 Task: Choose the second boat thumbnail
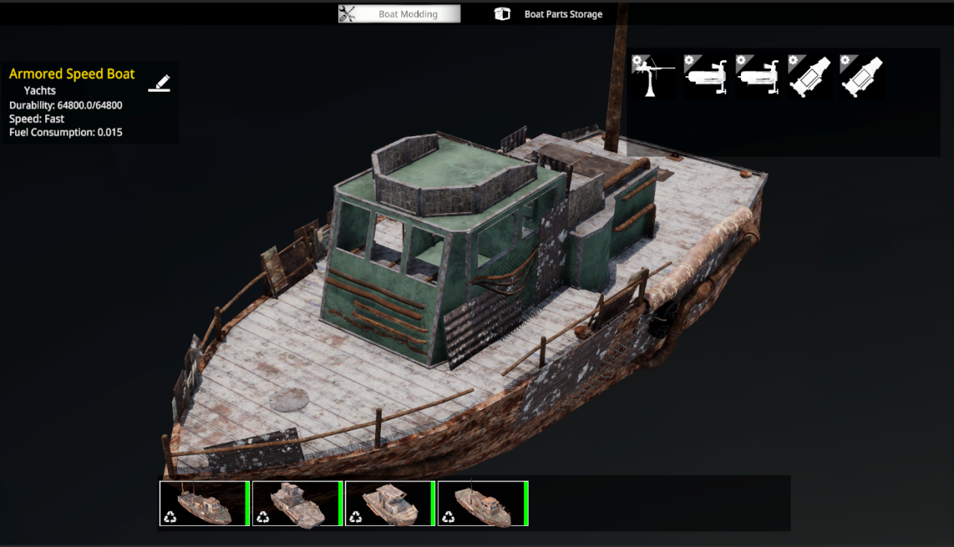point(297,503)
